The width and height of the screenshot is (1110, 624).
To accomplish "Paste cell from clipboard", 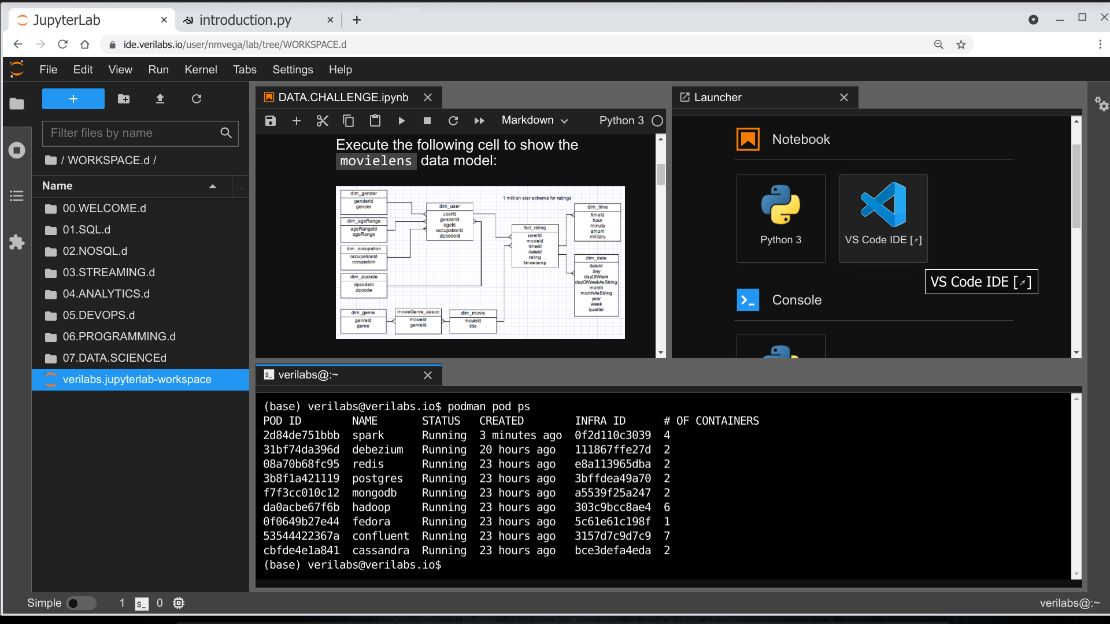I will point(375,121).
